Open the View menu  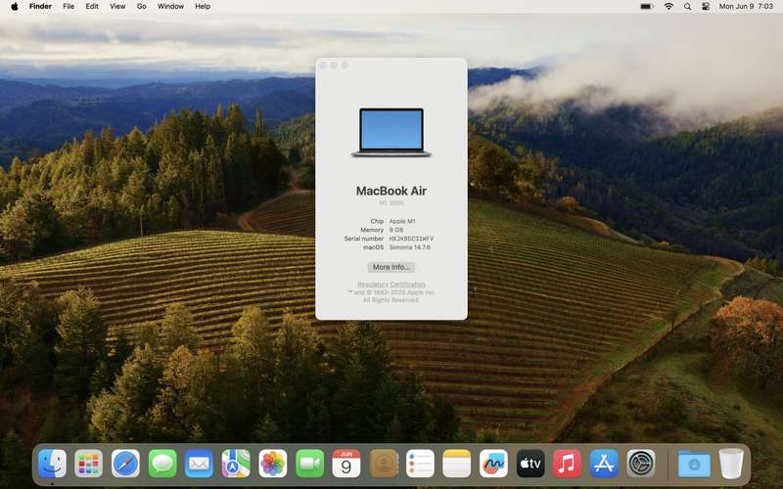117,7
